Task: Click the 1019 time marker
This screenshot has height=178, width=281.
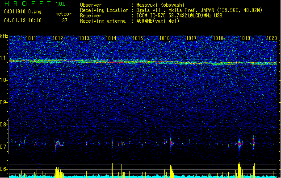Action: (x=245, y=38)
